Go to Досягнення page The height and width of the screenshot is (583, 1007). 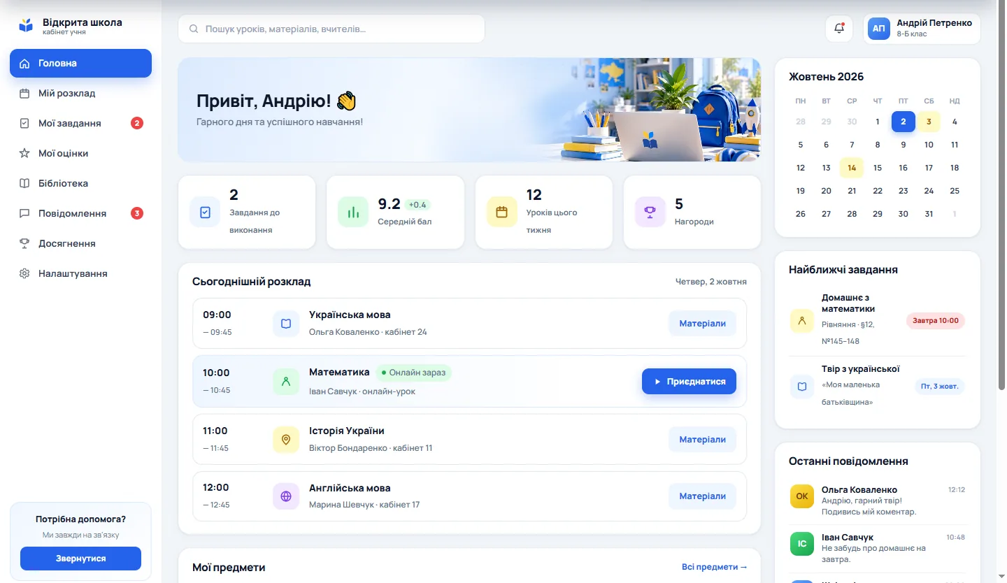[x=80, y=243]
